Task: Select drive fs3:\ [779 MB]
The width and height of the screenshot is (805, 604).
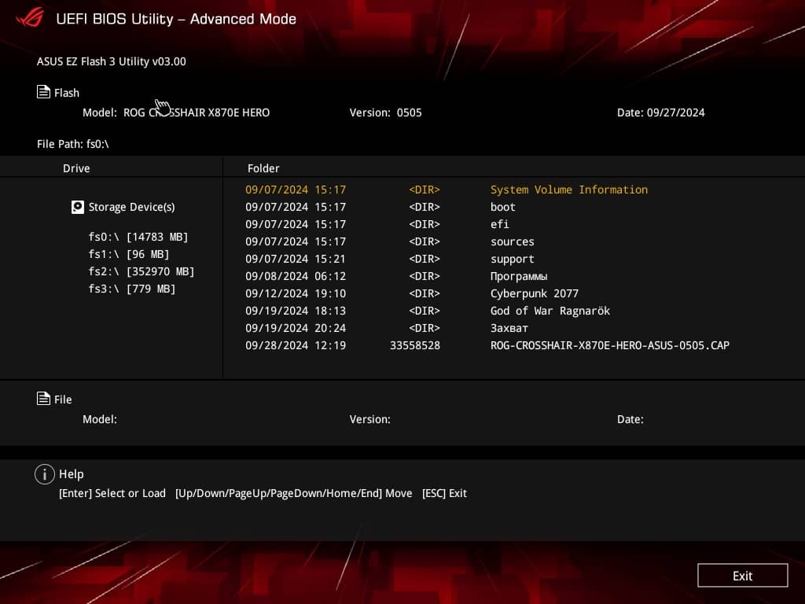Action: coord(132,289)
